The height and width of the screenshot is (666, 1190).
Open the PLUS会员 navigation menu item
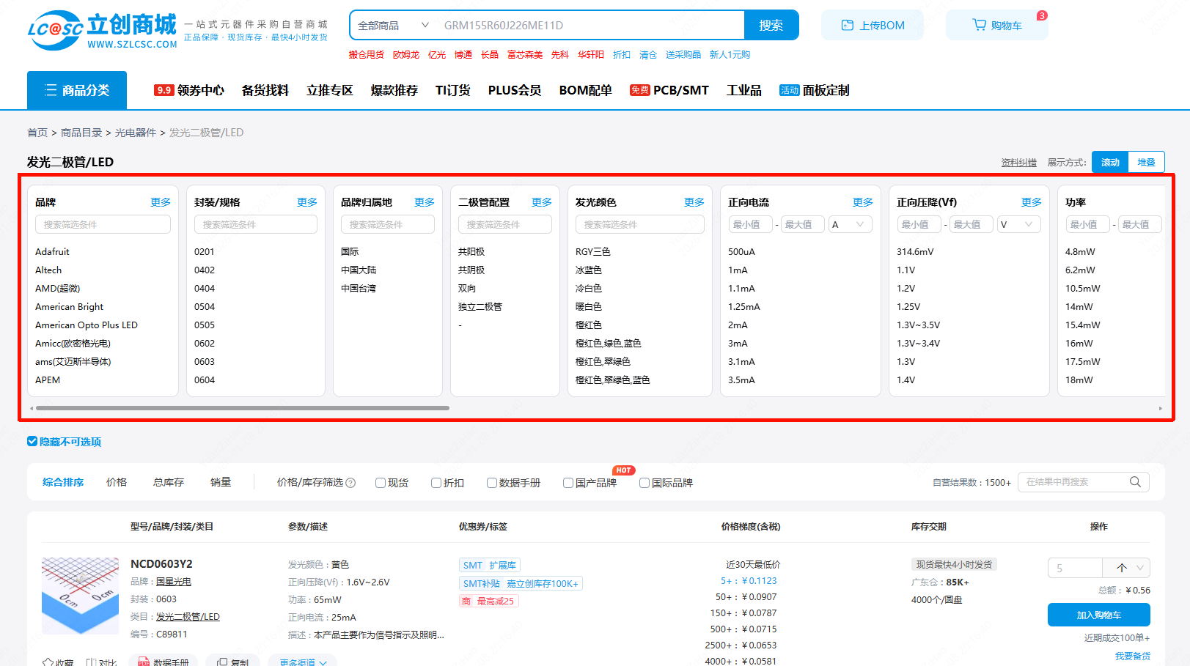pos(513,89)
